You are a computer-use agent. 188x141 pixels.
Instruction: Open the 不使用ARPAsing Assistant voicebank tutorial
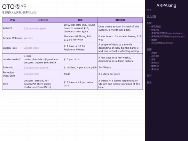(168, 36)
